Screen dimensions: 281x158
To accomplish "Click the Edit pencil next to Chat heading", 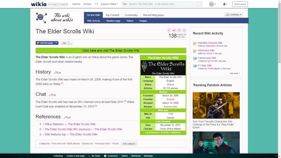I will coord(52,95).
